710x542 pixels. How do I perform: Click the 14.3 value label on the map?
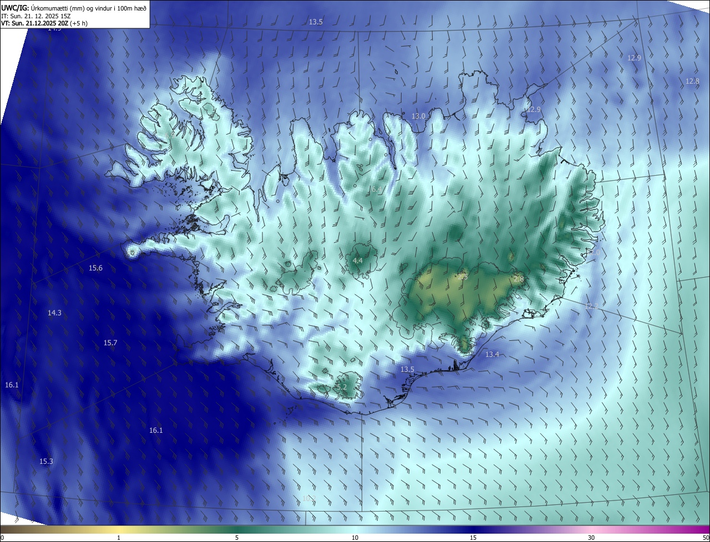coord(54,313)
